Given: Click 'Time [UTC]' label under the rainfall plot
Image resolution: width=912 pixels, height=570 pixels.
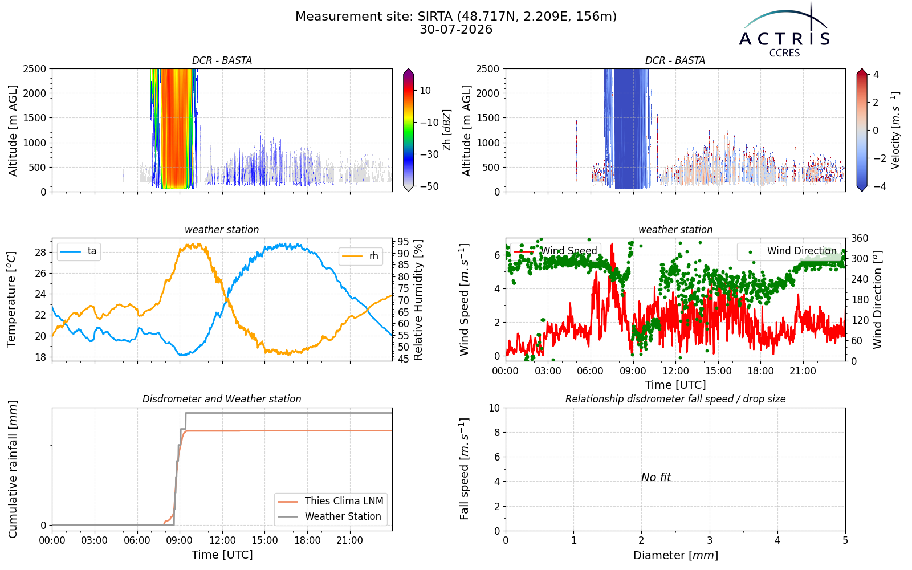Looking at the screenshot, I should point(222,555).
